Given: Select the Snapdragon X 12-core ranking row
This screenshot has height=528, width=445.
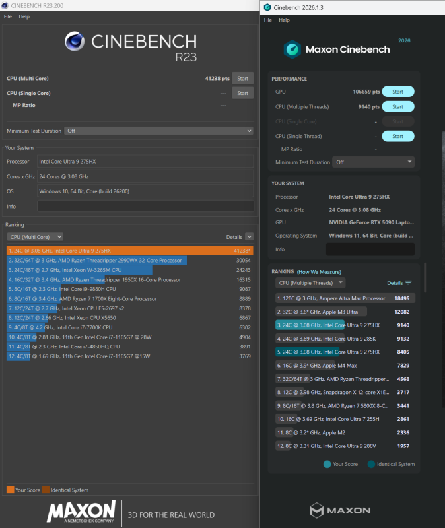Looking at the screenshot, I should tap(345, 392).
